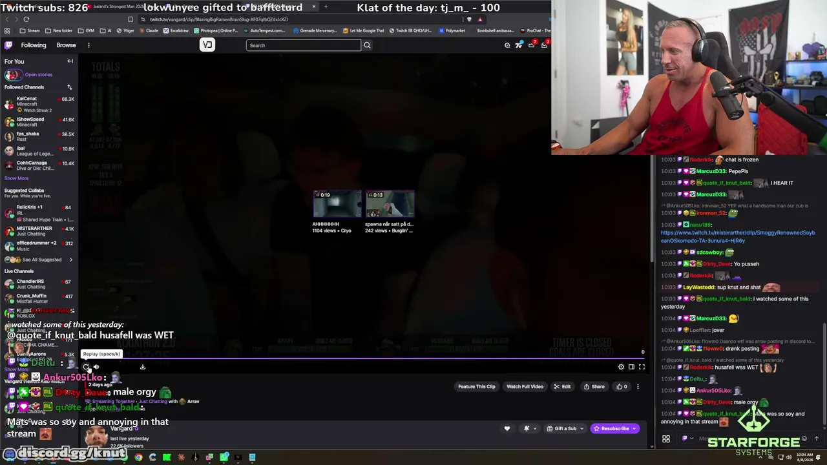
Task: Open RelicKris collab stream
Action: point(39,213)
